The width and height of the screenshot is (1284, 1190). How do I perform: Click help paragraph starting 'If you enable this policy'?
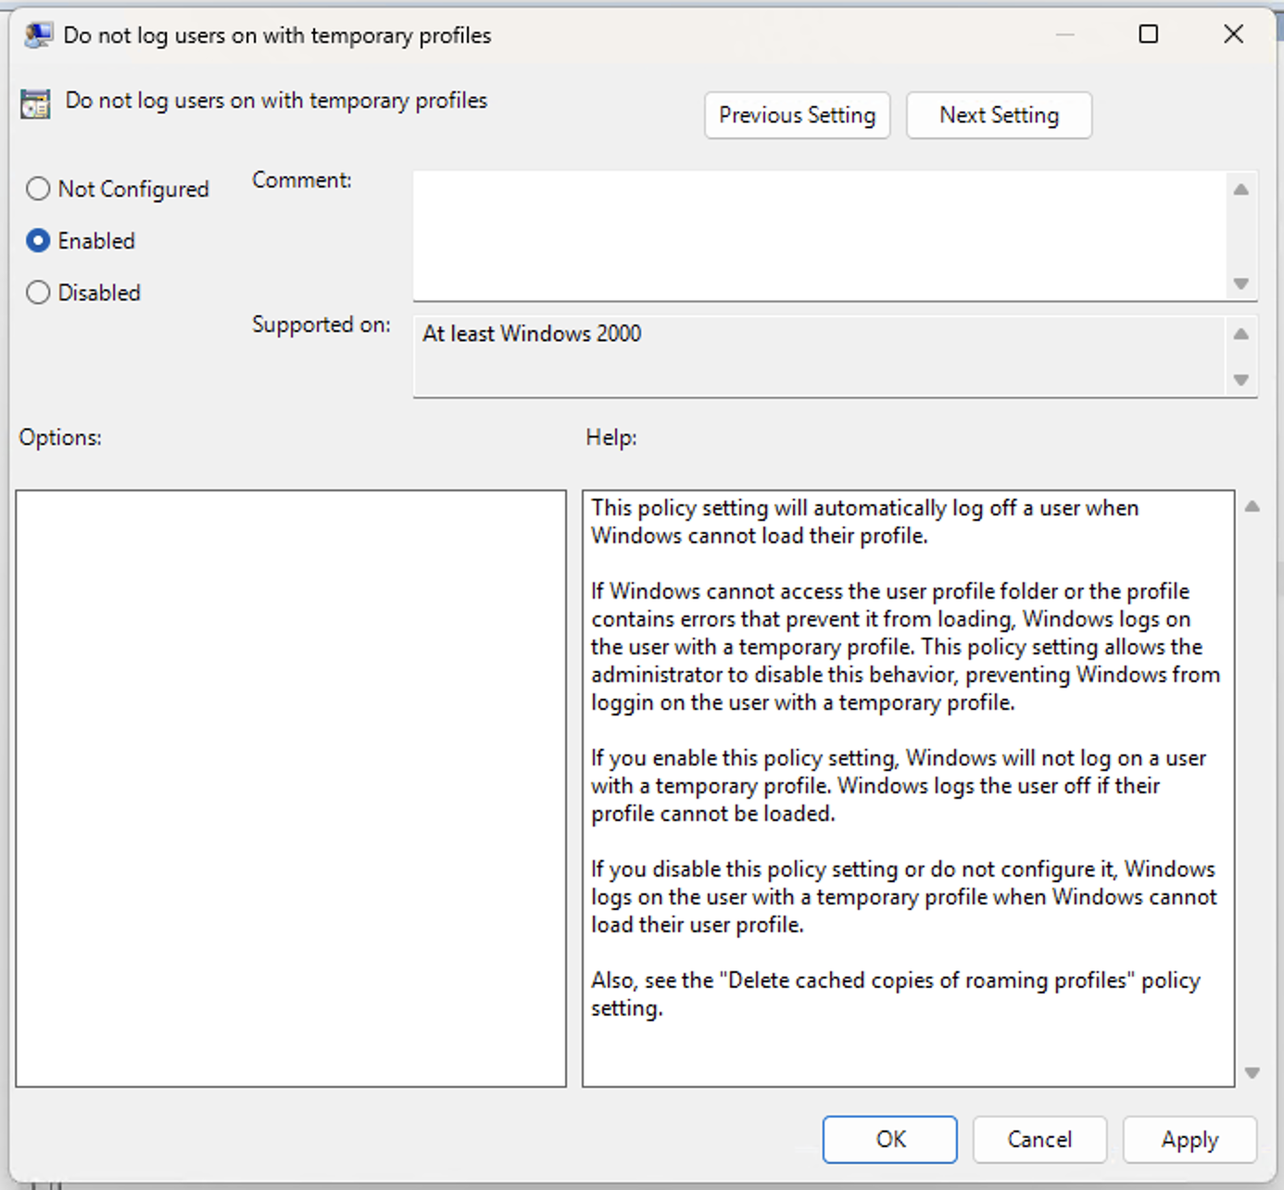899,786
